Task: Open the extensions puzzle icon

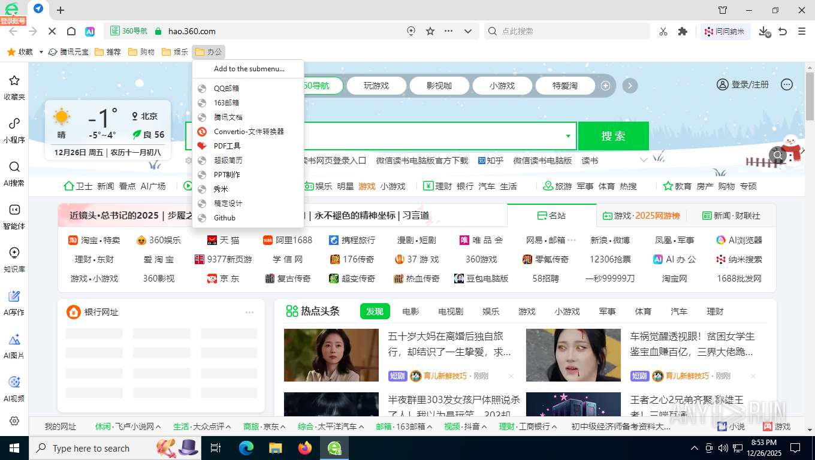Action: 683,31
